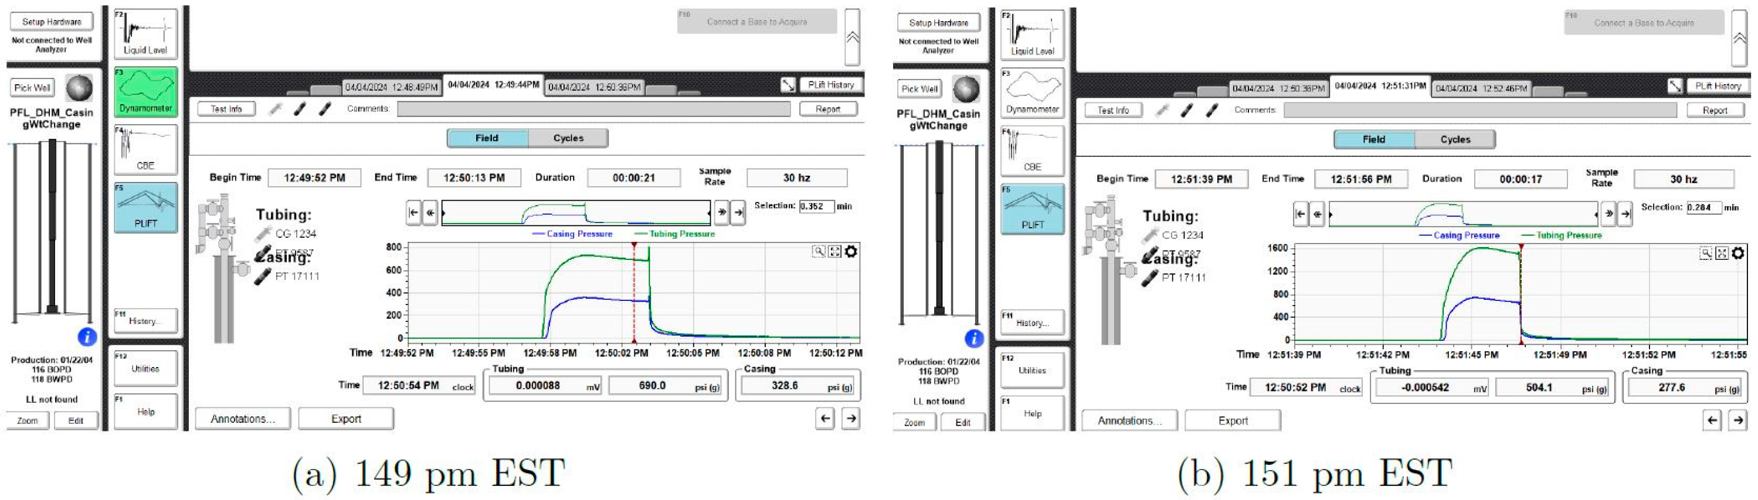Click chart fit-to-view icon, right screenshot
The width and height of the screenshot is (1758, 500).
pos(1722,253)
